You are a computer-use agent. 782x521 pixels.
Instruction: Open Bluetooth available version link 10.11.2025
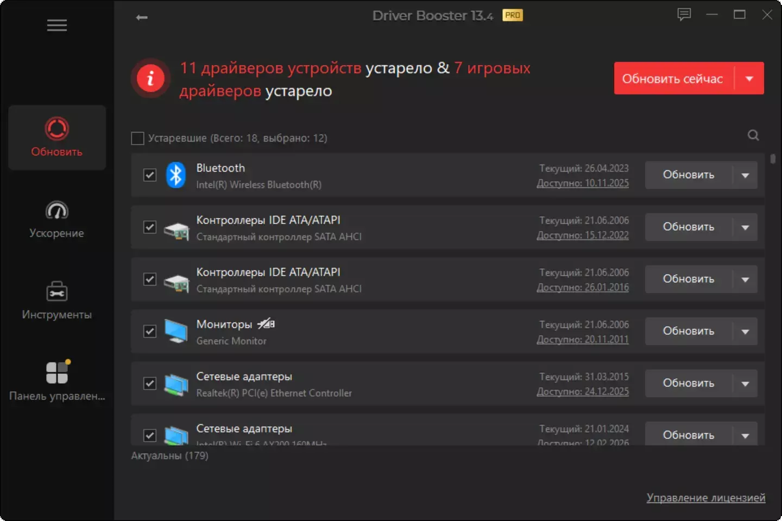pos(583,183)
